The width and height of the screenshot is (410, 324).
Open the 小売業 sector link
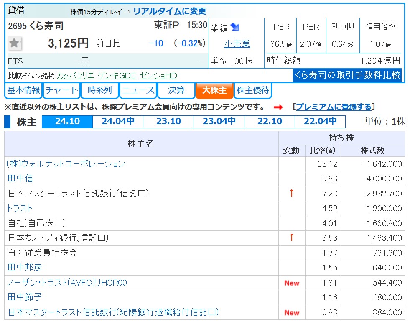pyautogui.click(x=237, y=43)
